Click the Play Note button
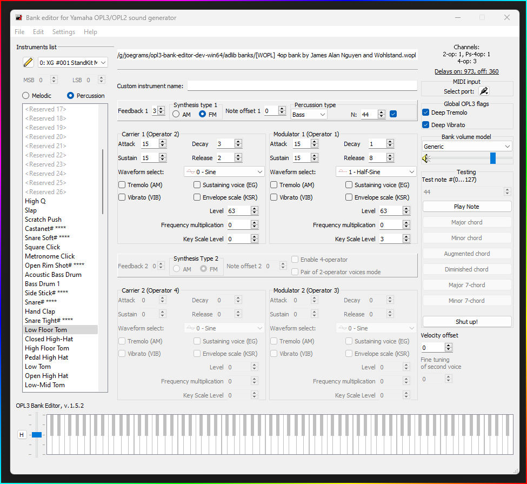This screenshot has width=527, height=484. (x=467, y=207)
